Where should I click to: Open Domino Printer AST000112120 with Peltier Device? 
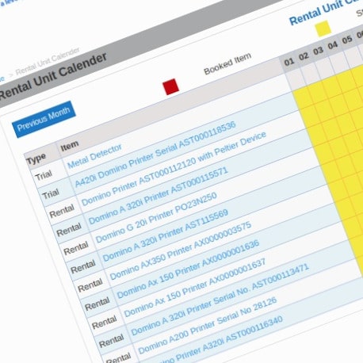click(x=174, y=169)
